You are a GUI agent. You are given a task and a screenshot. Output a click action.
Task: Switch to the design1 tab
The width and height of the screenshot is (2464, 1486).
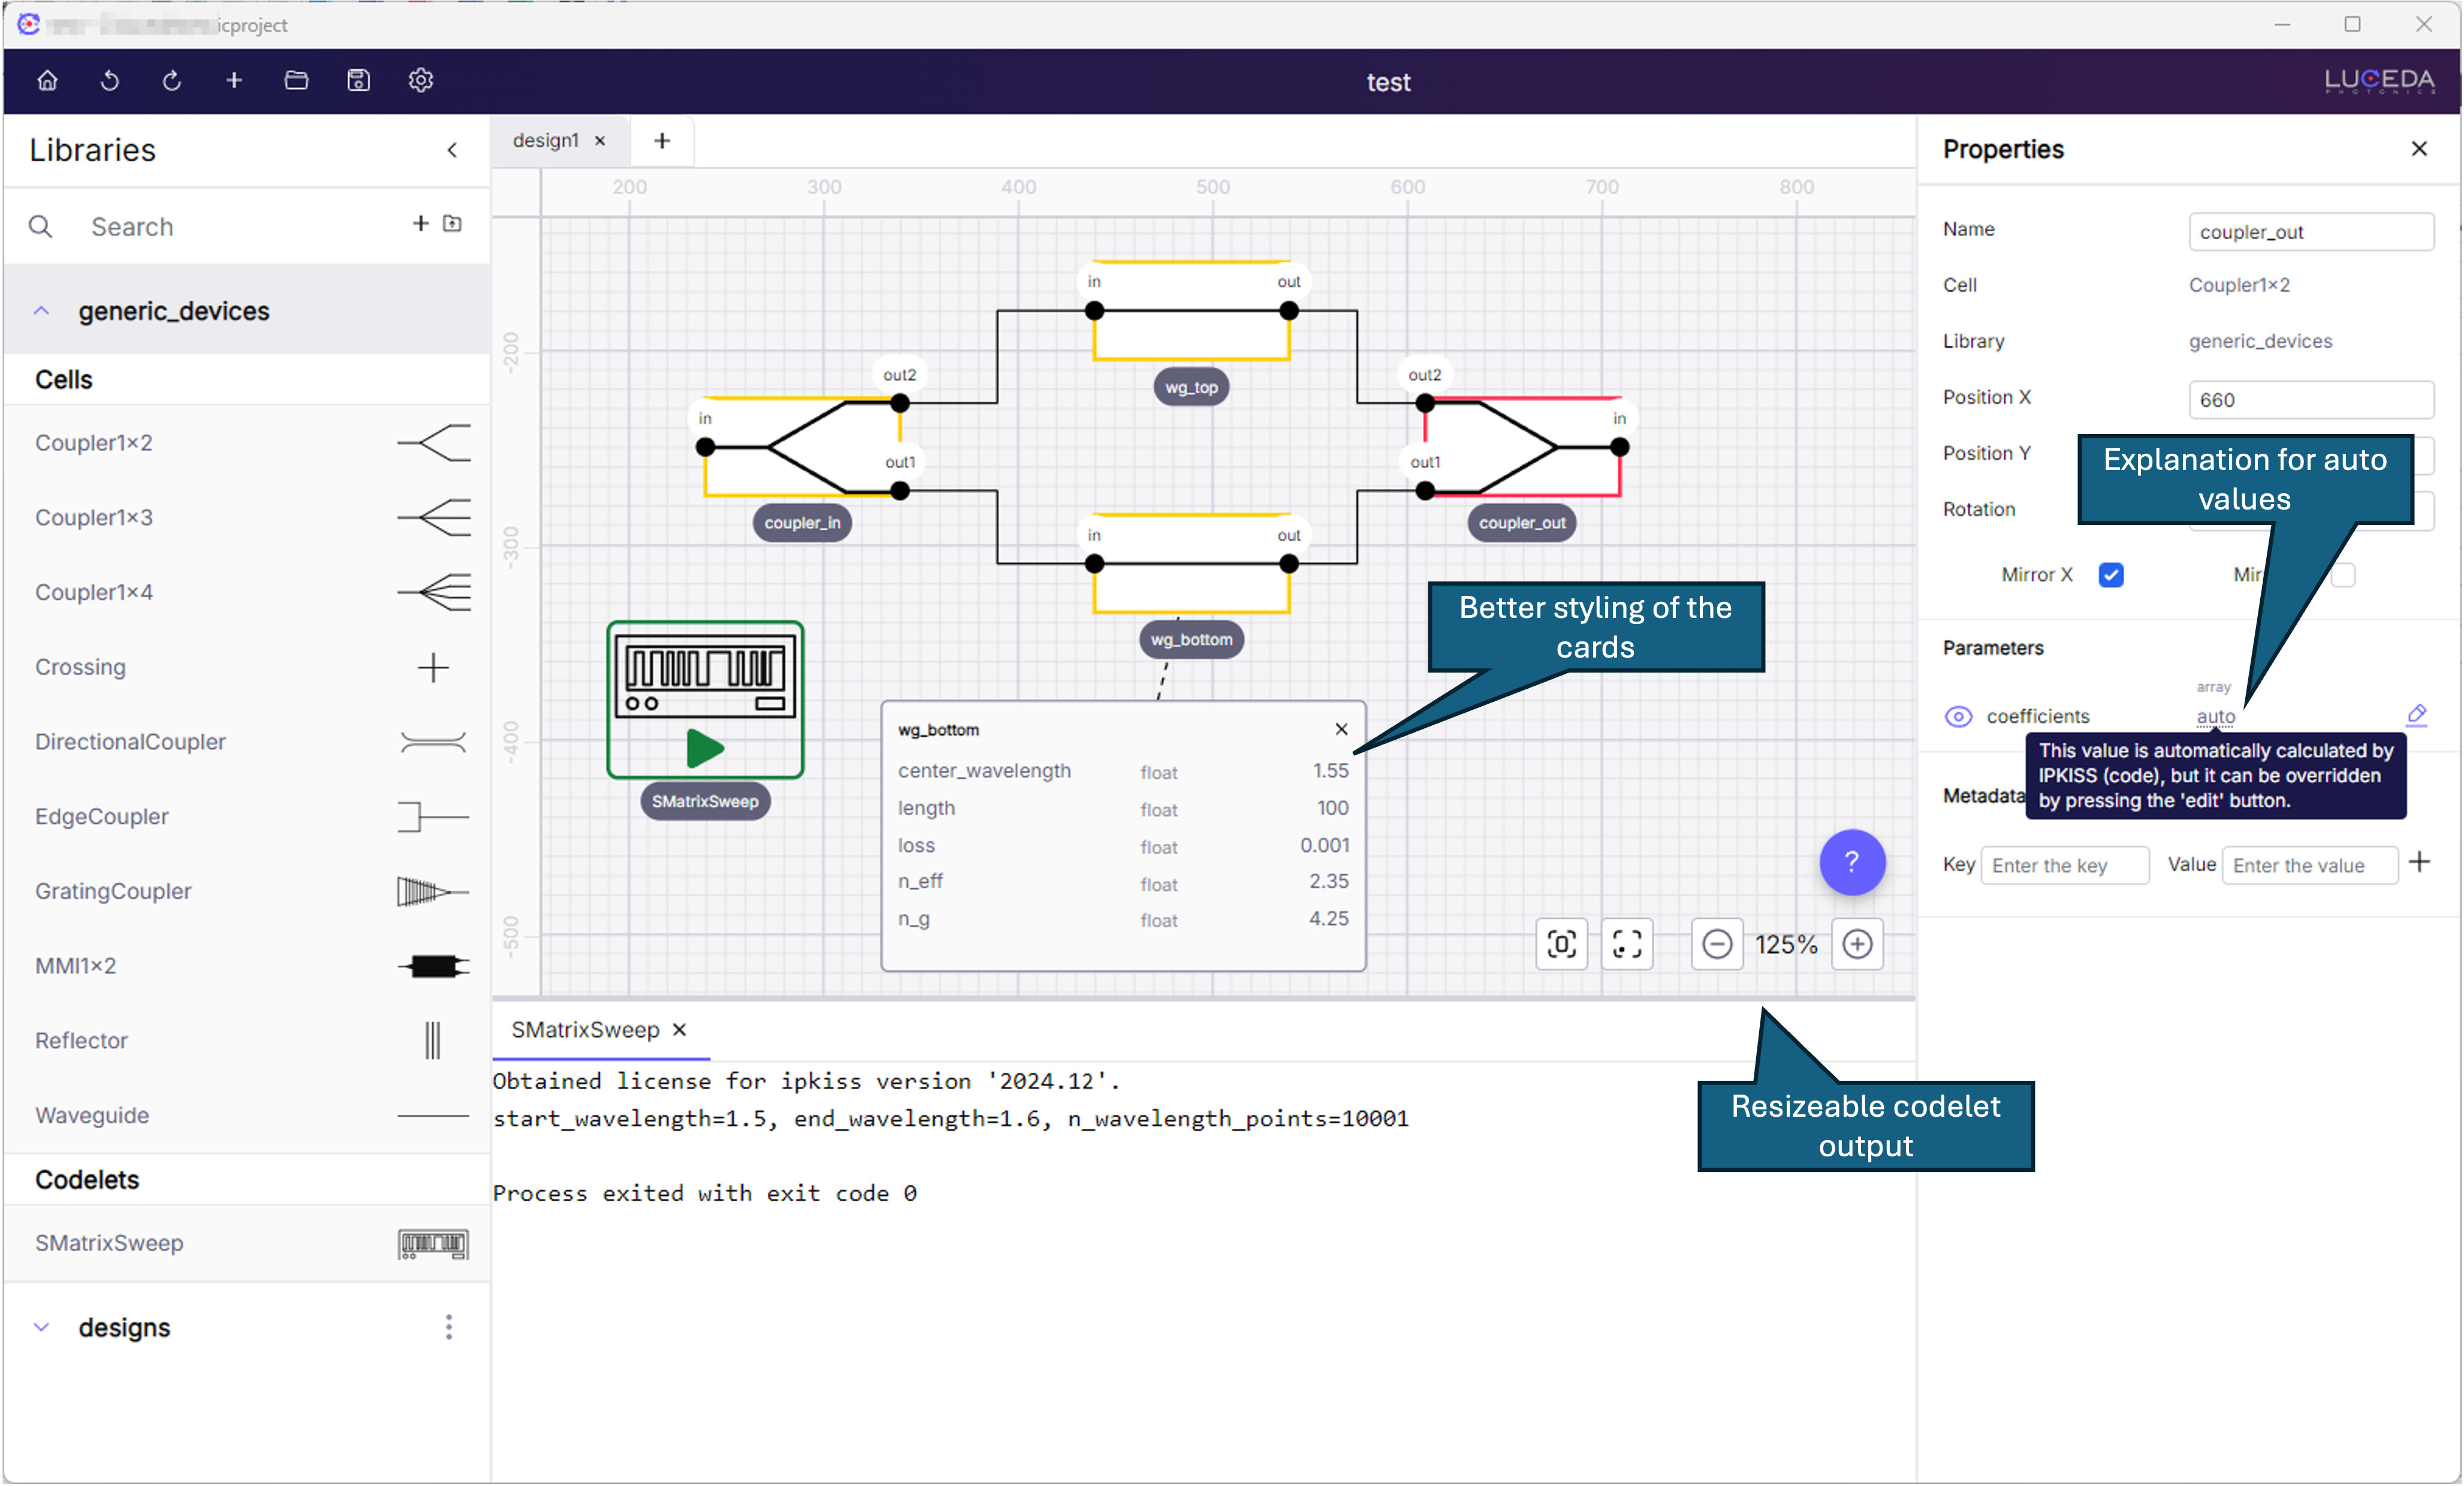[546, 141]
